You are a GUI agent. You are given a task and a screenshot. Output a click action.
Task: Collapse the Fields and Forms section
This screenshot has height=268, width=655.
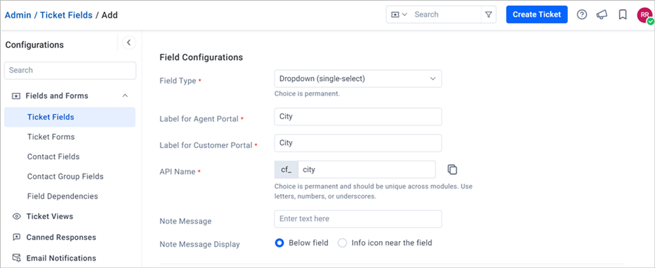click(x=124, y=96)
